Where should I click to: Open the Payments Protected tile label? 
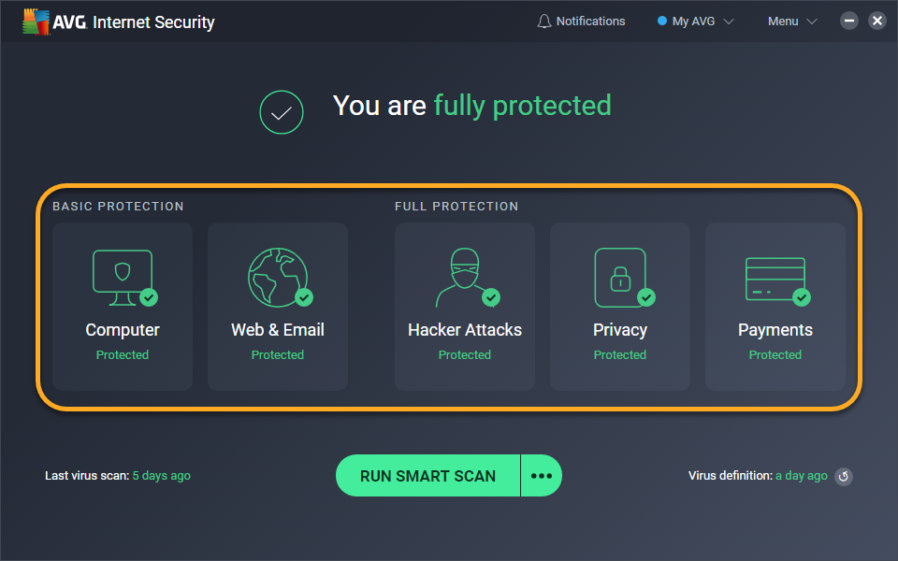click(x=775, y=355)
